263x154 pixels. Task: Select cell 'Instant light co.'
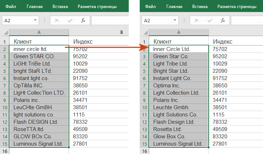pyautogui.click(x=39, y=78)
